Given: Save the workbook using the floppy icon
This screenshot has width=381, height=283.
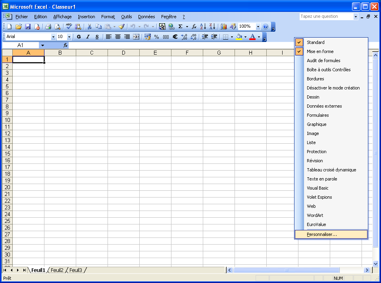Looking at the screenshot, I should (x=28, y=27).
